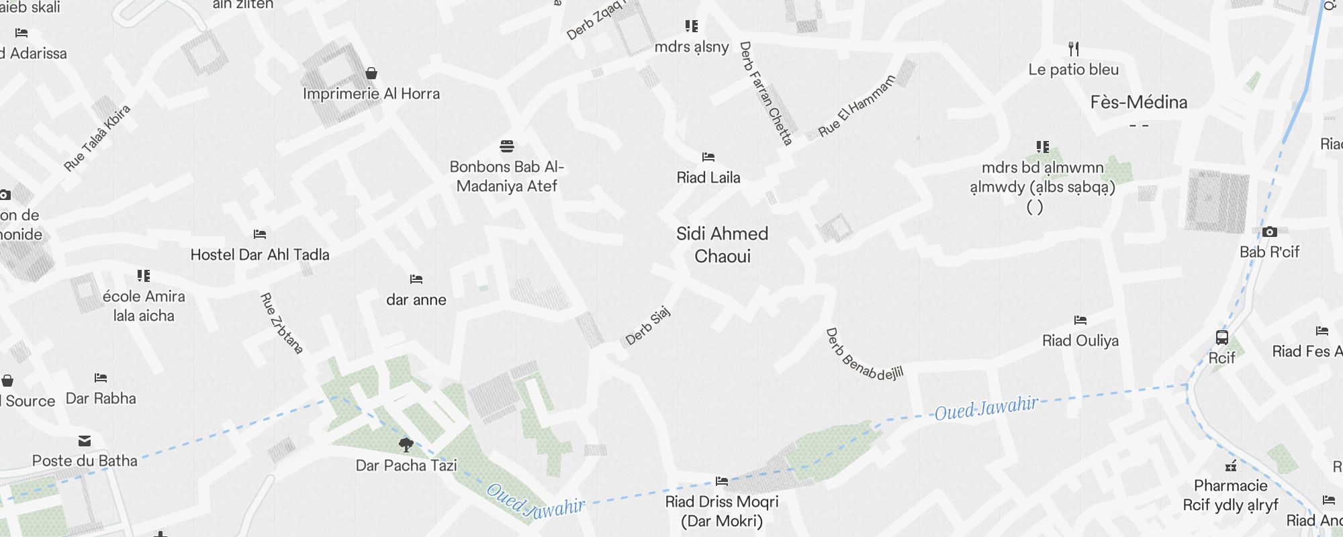Select the Fès-Médina place label
The width and height of the screenshot is (1343, 537).
click(x=1139, y=102)
